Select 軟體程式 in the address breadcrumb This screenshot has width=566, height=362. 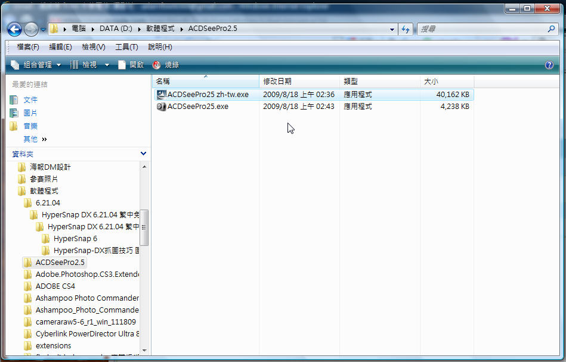pos(160,29)
